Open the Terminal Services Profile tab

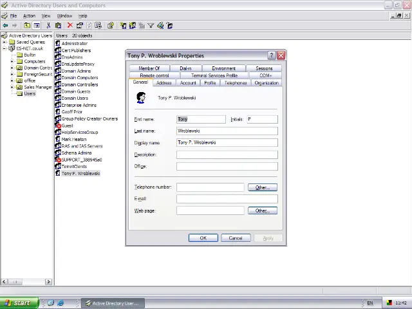(x=214, y=75)
